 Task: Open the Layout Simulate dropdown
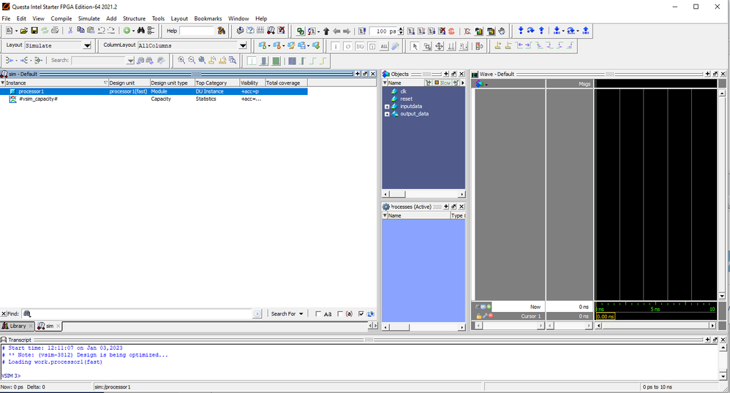(87, 45)
